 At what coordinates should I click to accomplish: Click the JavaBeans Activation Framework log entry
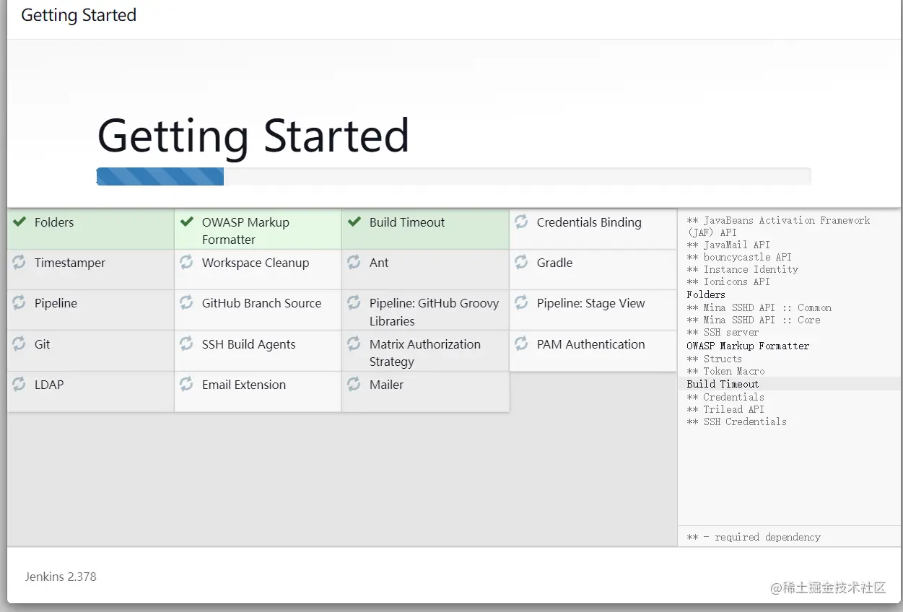tap(778, 227)
